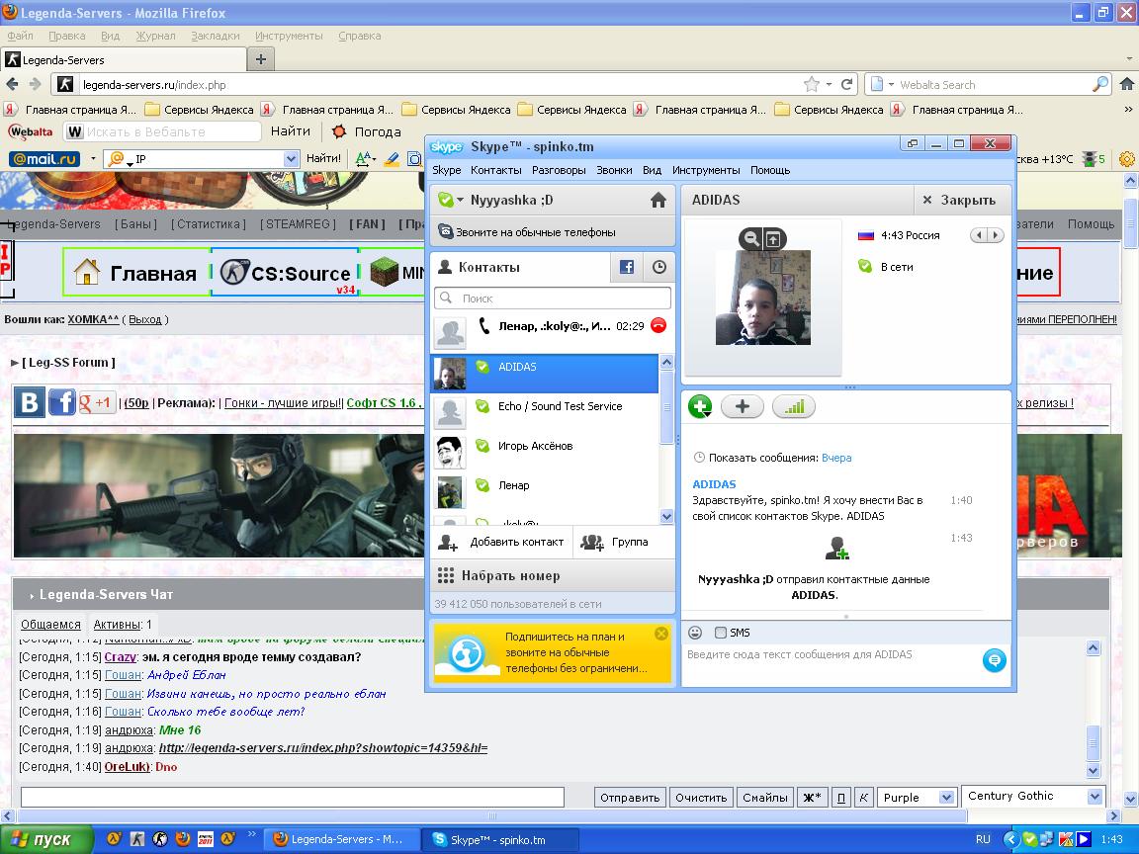Expand the Century Gothic font dropdown
Viewport: 1139px width, 854px height.
1094,797
